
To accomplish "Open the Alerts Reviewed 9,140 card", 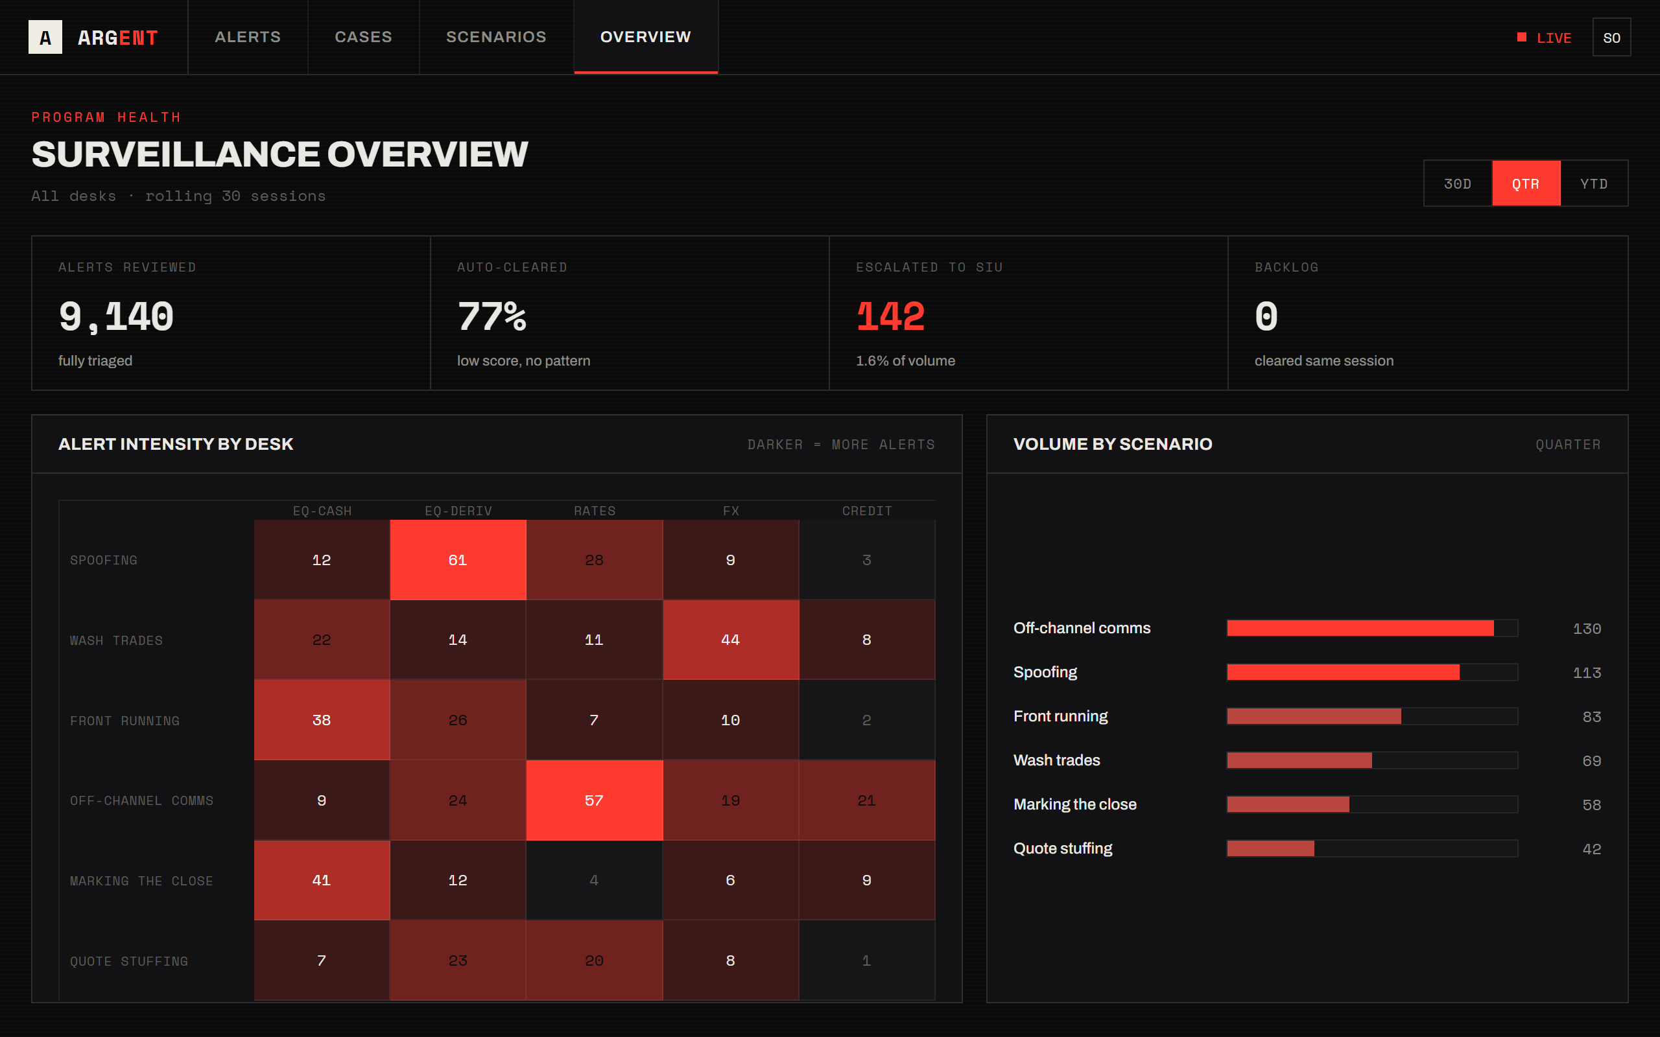I will click(231, 314).
